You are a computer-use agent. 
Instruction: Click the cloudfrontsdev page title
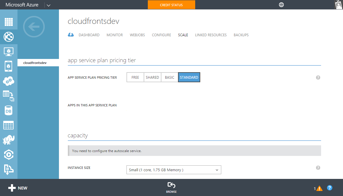(93, 21)
